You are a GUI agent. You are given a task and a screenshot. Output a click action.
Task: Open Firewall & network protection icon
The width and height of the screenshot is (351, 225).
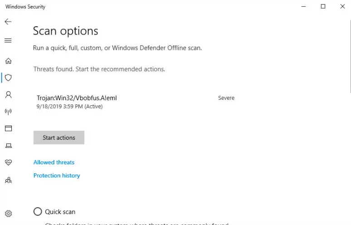tap(8, 112)
